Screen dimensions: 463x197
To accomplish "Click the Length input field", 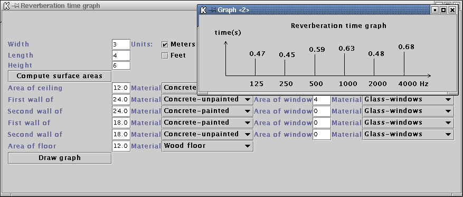I will click(x=121, y=55).
